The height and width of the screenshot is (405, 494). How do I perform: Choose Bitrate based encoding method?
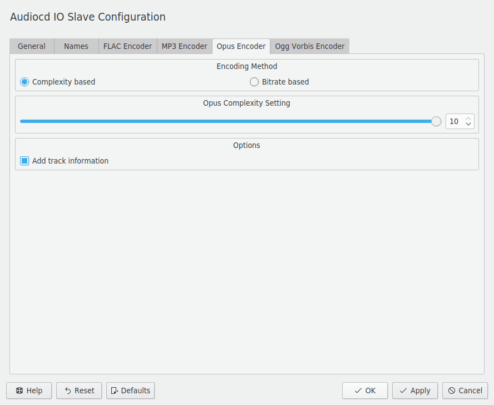(x=254, y=82)
